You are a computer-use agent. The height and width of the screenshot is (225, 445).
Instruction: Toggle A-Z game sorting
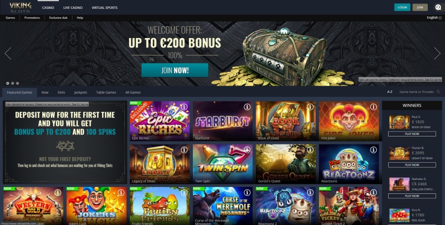390,91
